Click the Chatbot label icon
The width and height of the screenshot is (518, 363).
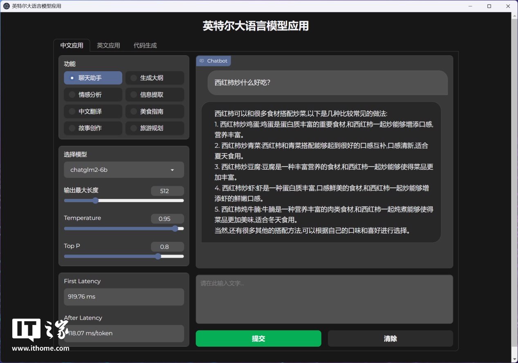(x=202, y=61)
